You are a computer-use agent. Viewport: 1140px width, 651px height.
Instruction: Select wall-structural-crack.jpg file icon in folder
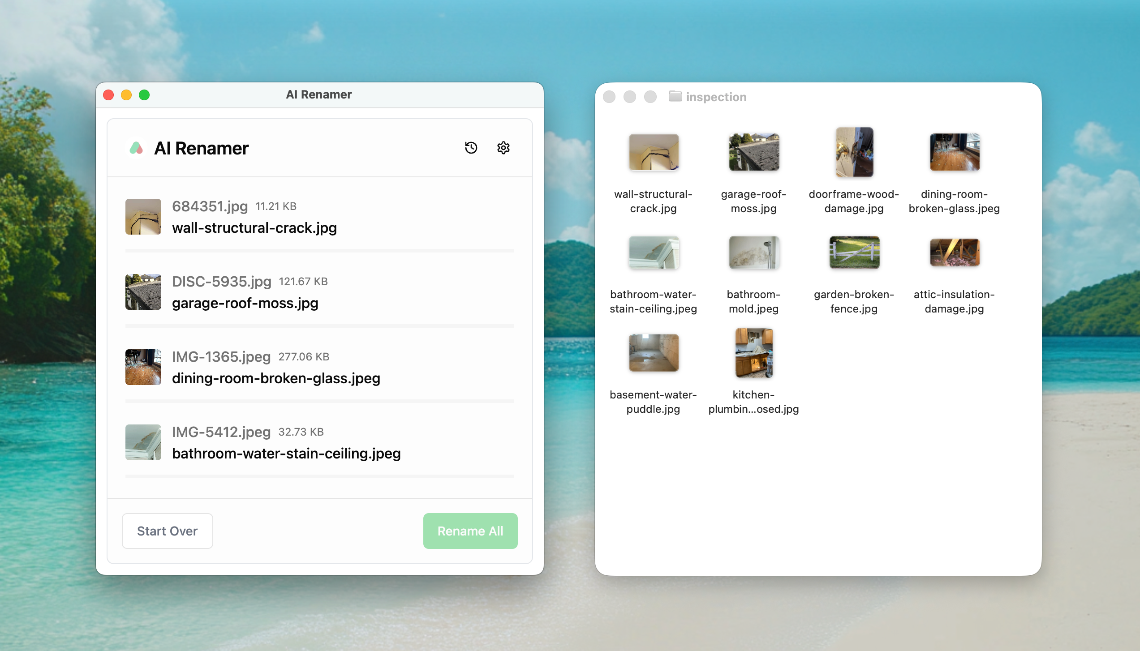tap(653, 152)
